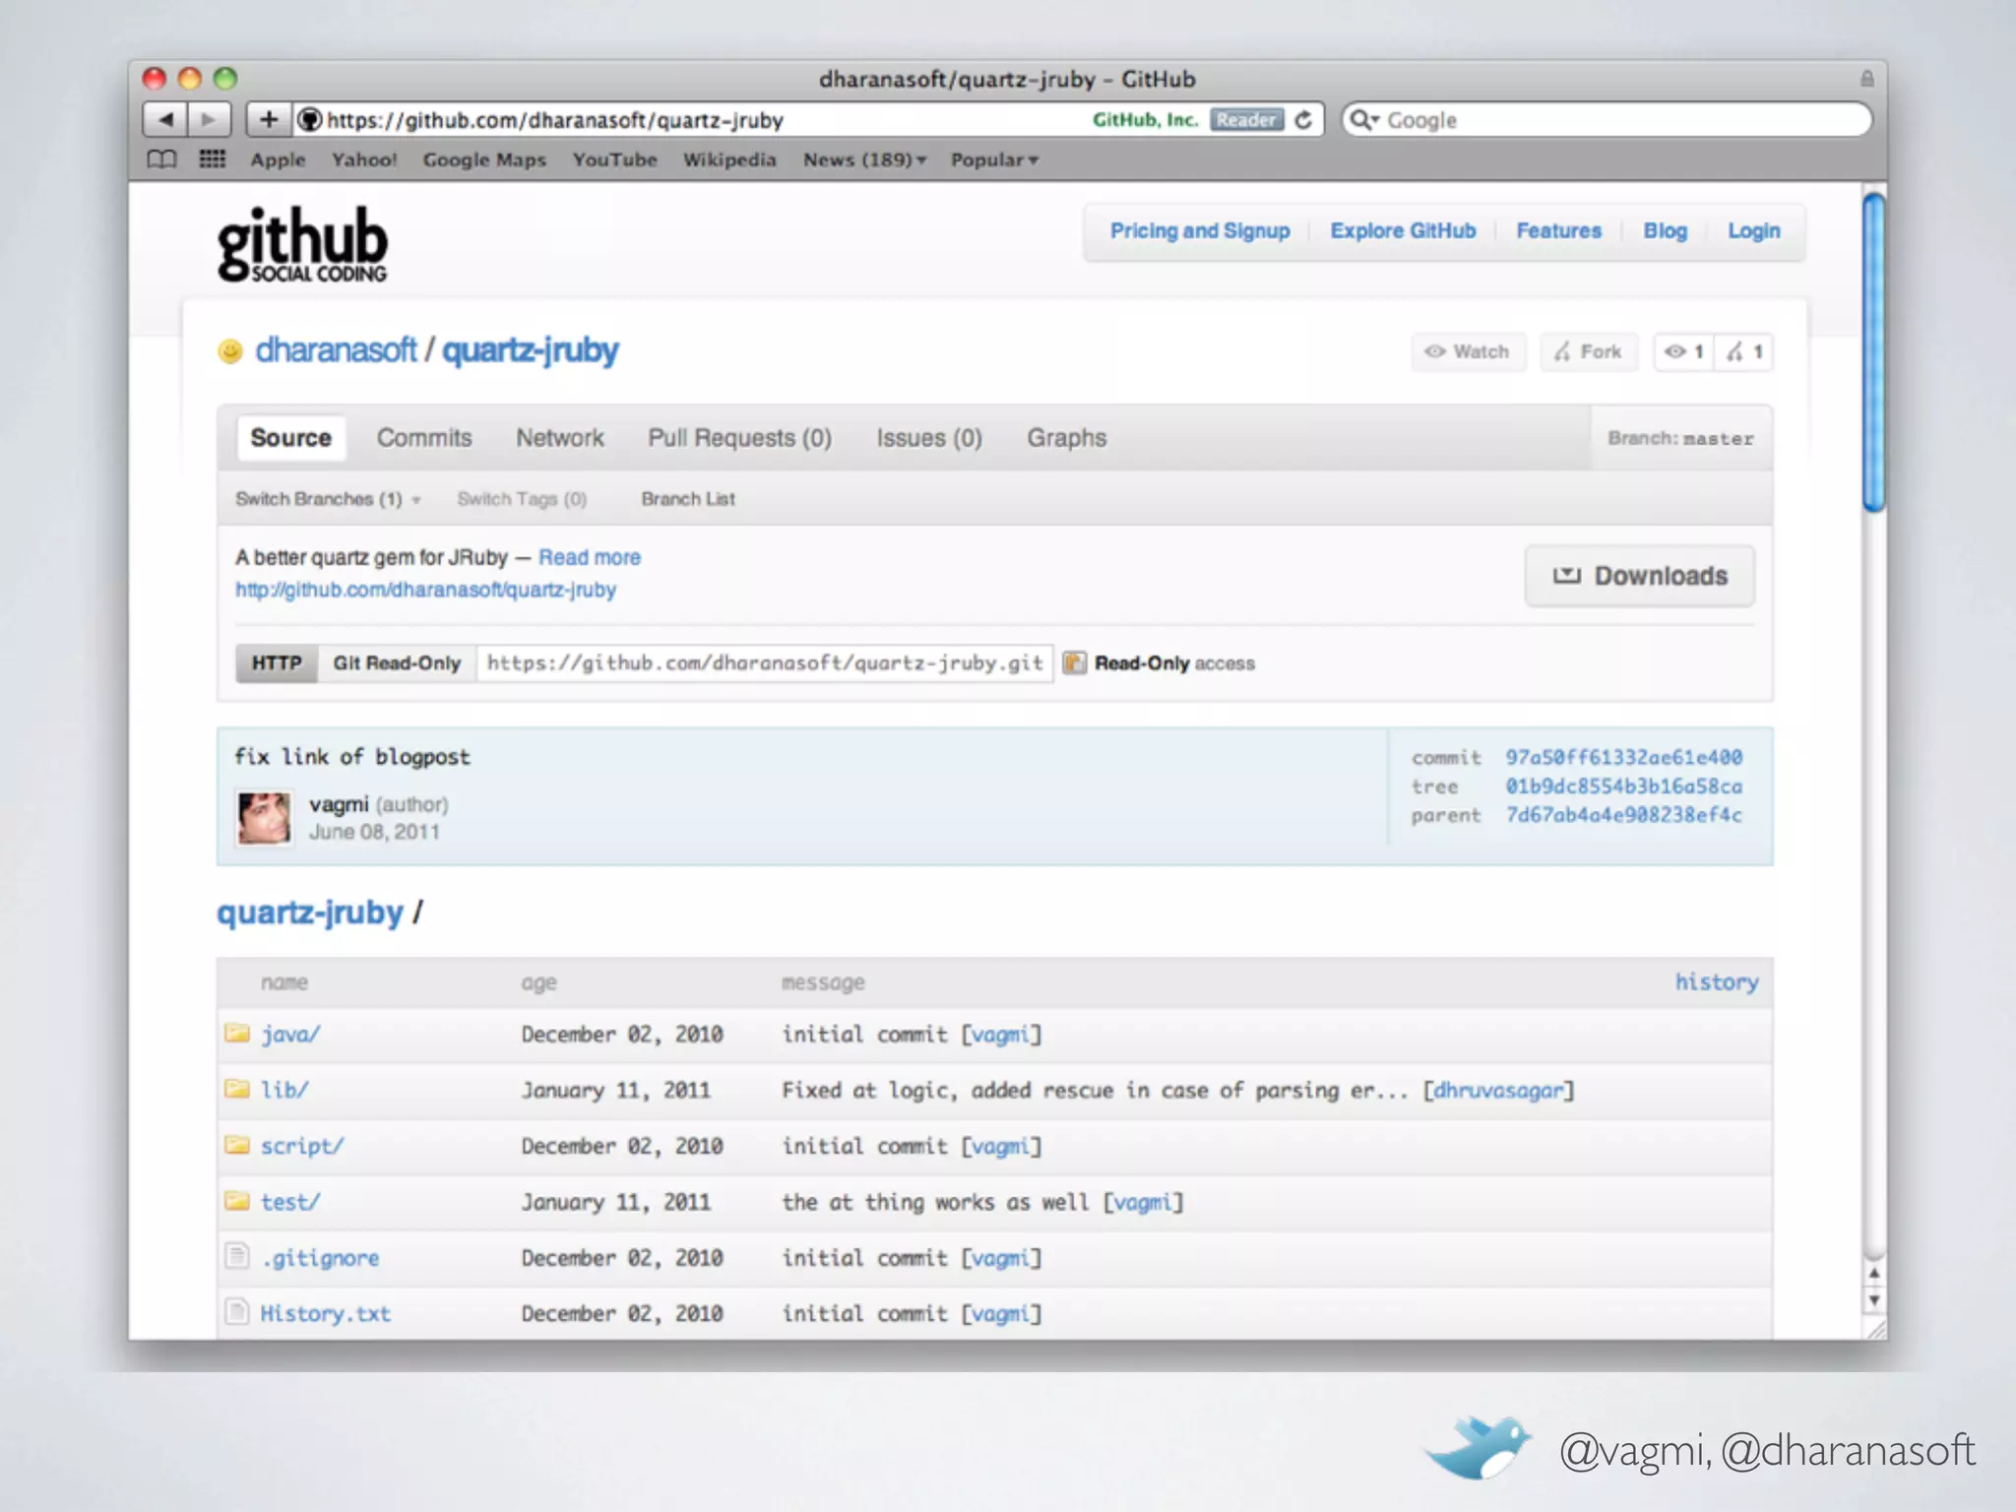This screenshot has width=2016, height=1512.
Task: Open the News (189) bookmarks dropdown
Action: click(864, 159)
